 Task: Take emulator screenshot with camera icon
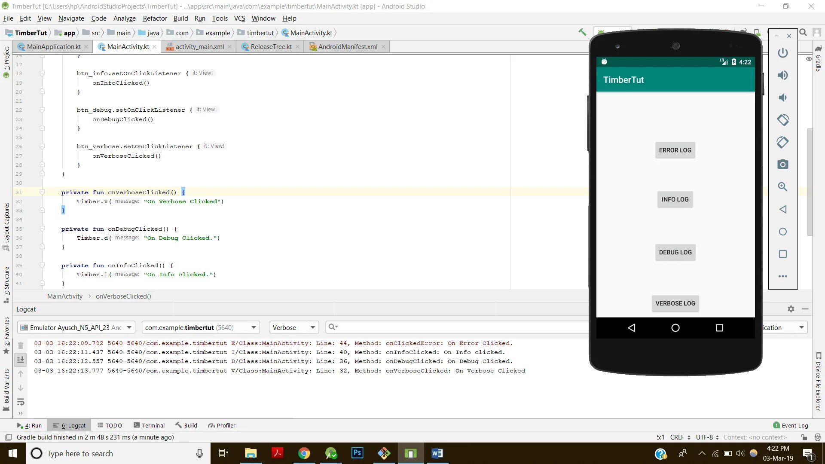tap(782, 165)
